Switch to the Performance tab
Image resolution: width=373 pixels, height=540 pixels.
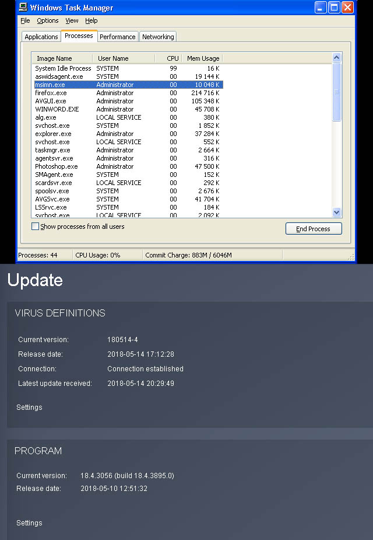[117, 37]
